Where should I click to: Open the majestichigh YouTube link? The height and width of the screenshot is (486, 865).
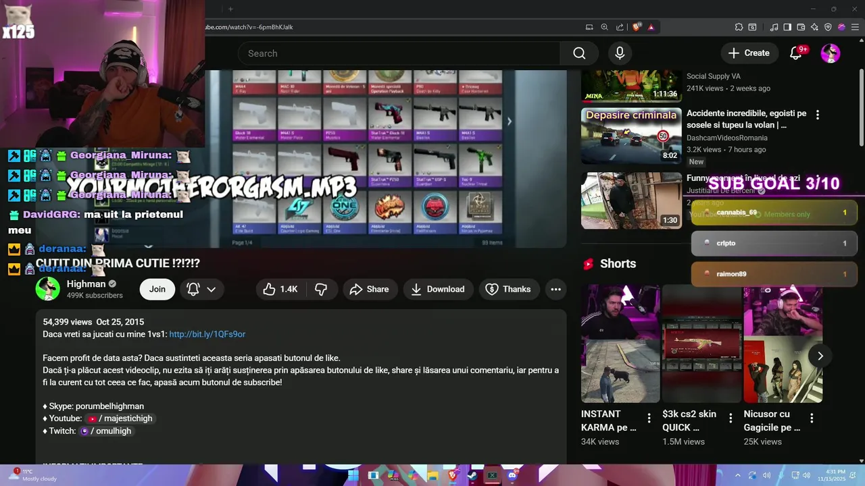tap(121, 418)
